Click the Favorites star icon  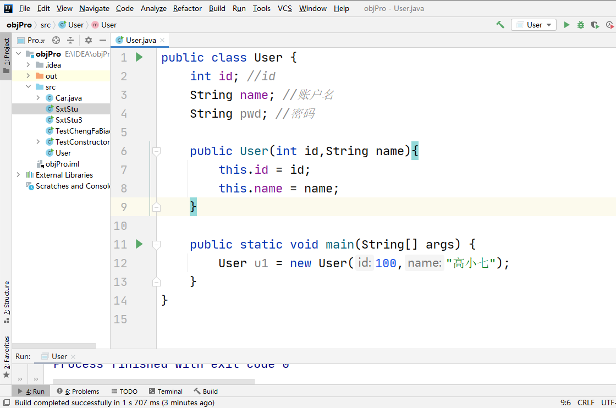point(6,375)
